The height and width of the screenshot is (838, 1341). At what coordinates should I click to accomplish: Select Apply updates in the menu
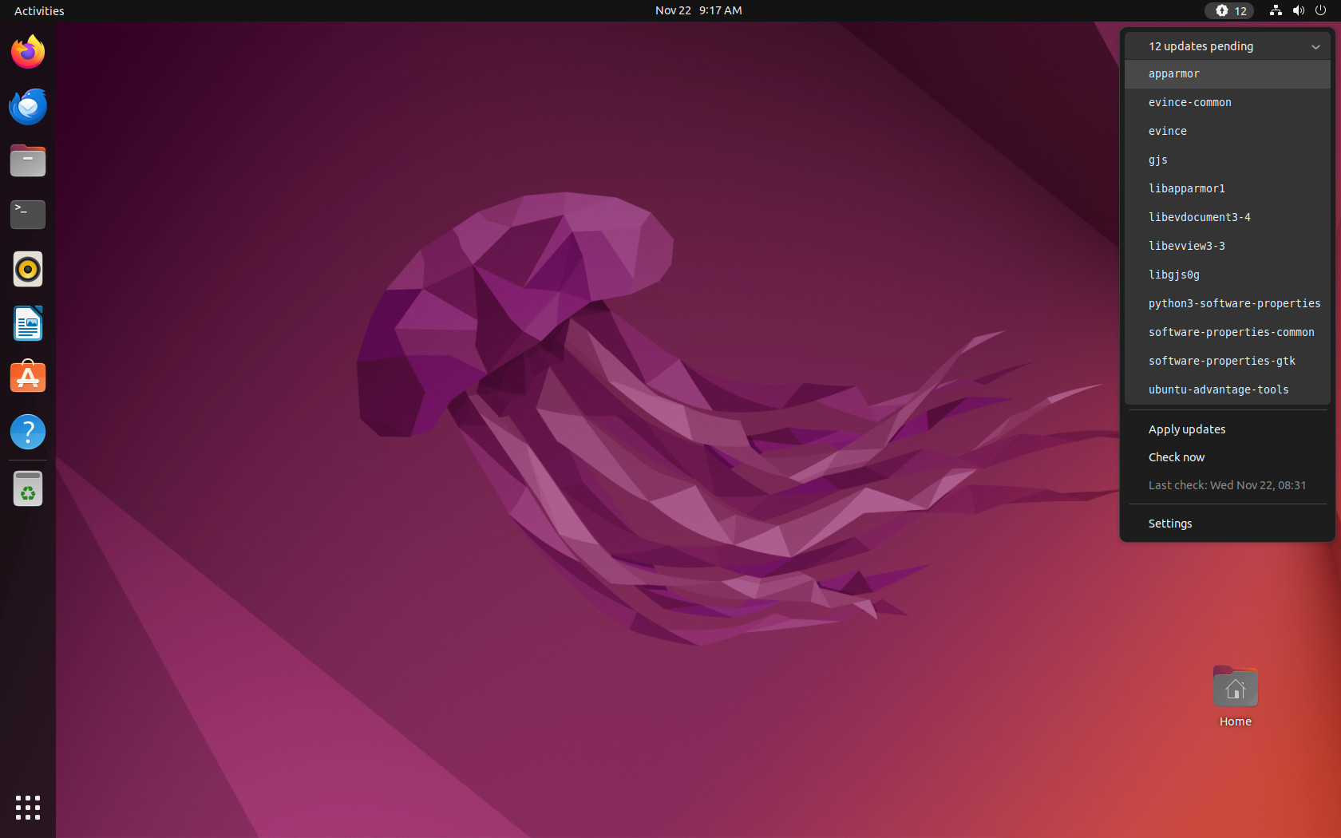point(1228,429)
